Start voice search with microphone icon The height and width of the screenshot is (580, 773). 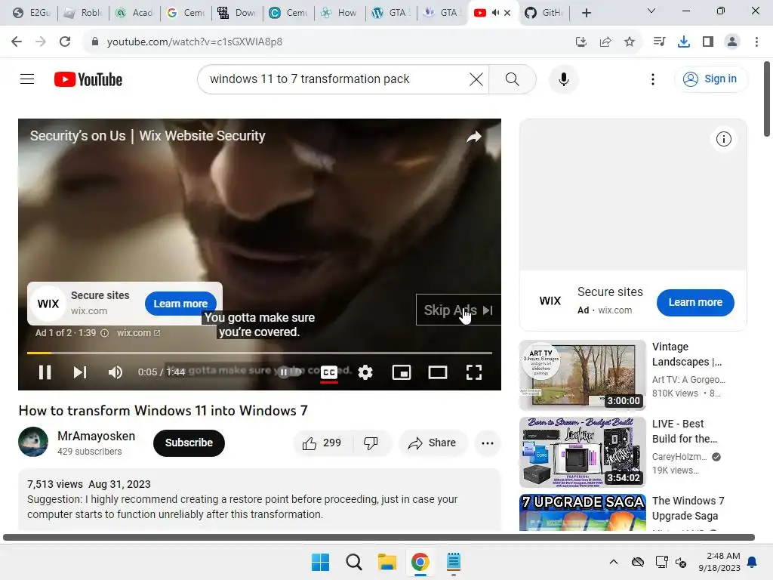coord(563,79)
